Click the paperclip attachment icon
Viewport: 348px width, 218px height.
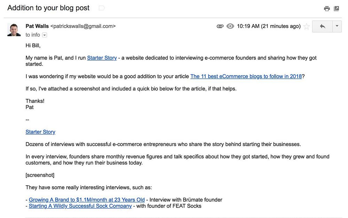[x=220, y=26]
